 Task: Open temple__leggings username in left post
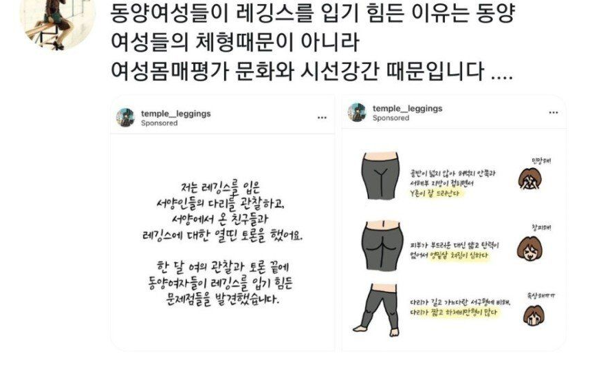click(176, 114)
